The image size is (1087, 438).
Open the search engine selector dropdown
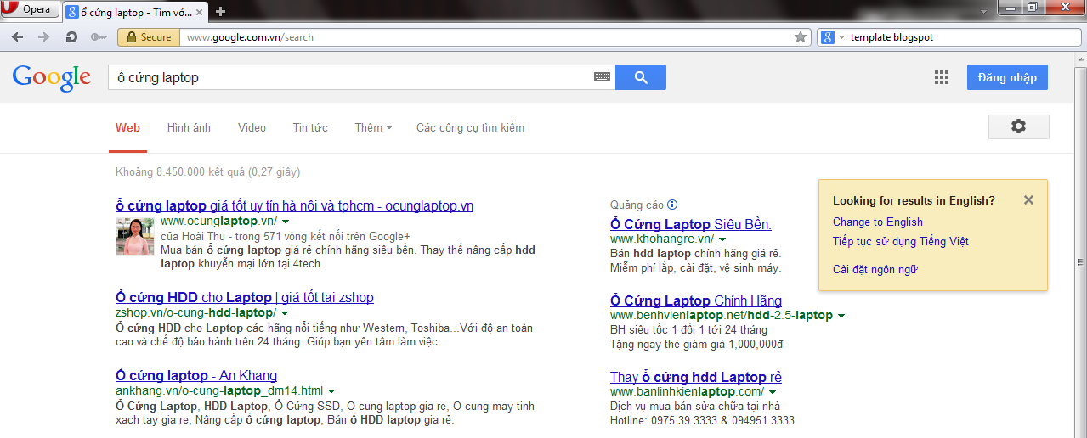833,36
